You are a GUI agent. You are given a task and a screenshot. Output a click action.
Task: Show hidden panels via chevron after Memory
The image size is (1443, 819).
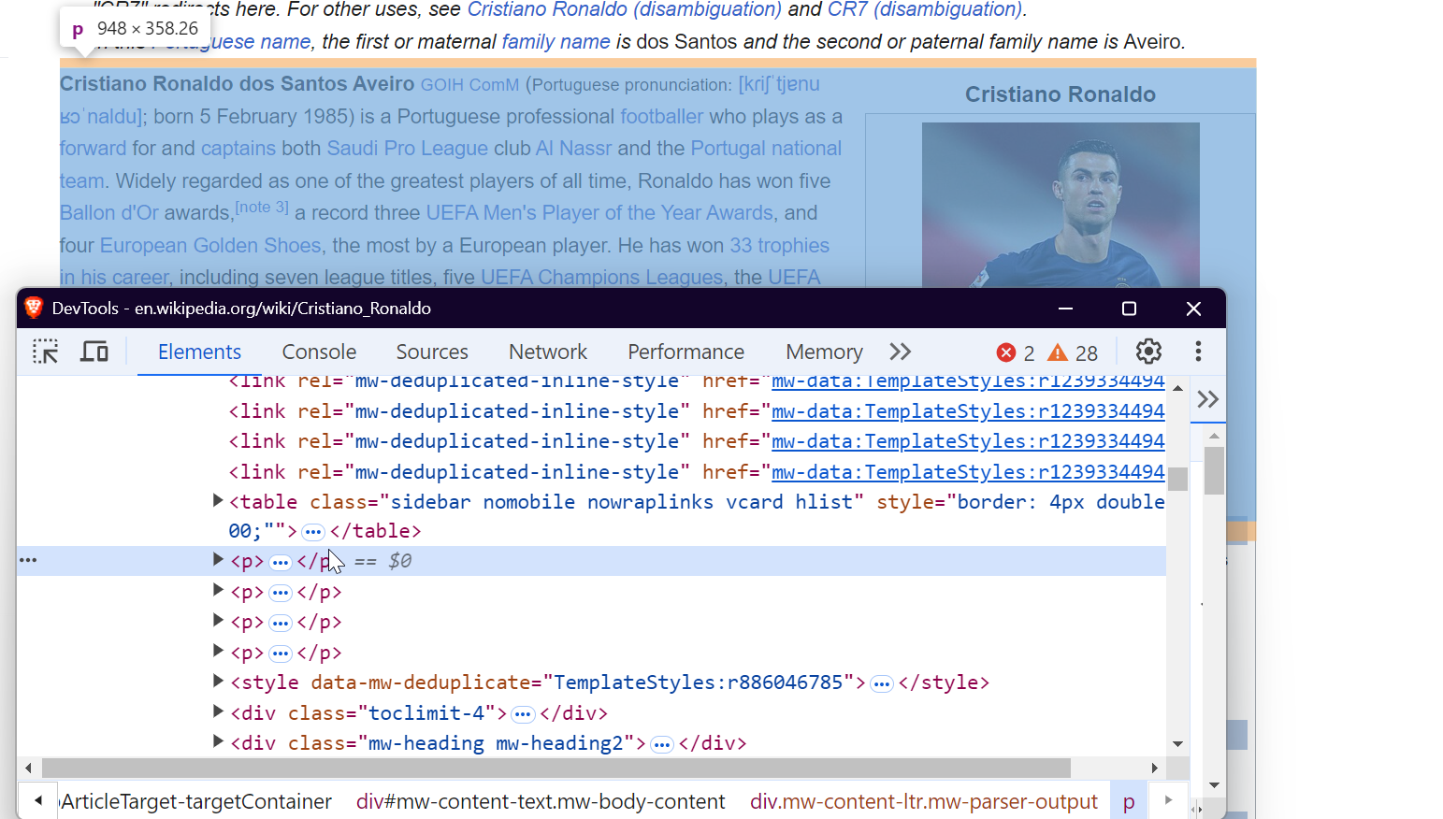click(x=900, y=352)
